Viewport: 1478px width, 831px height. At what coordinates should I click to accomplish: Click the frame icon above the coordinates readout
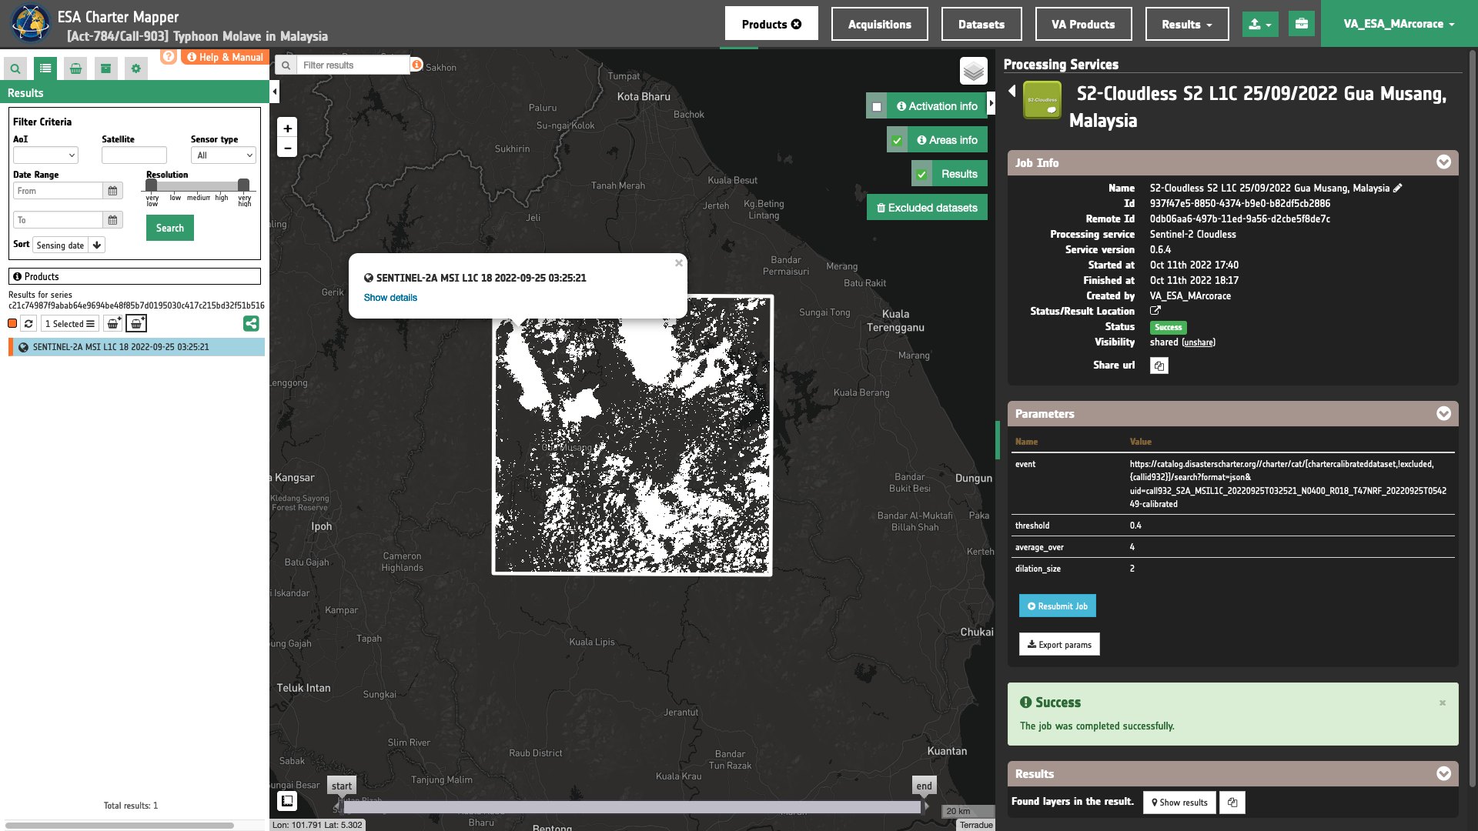tap(287, 801)
